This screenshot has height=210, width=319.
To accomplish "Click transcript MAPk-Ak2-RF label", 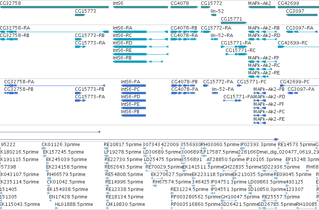I will click(x=264, y=58).
